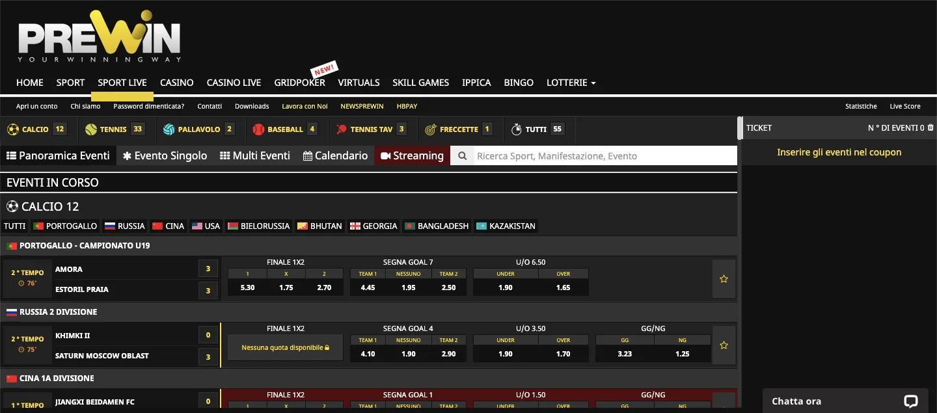Switch to the Casino Live tab
Screen dimensions: 937x413
[x=234, y=83]
